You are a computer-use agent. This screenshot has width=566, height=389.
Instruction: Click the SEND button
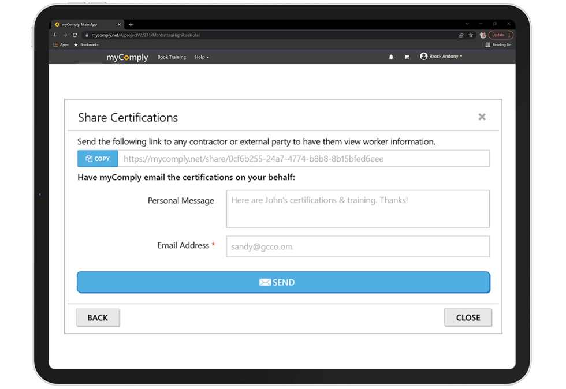283,282
